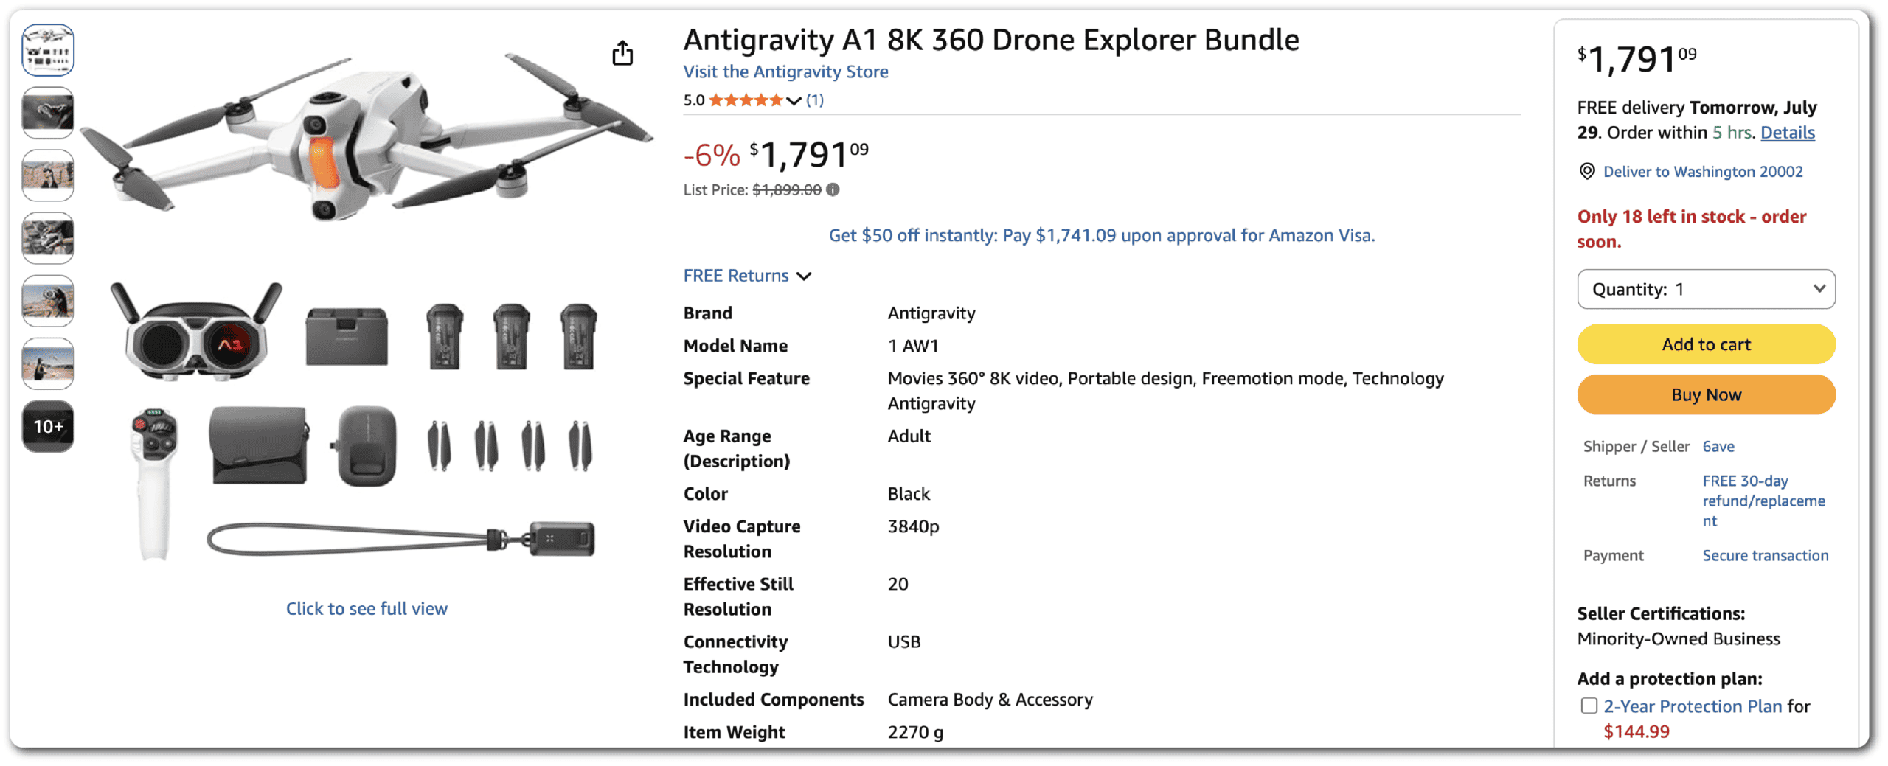Click the location pin delivery icon
This screenshot has width=1888, height=766.
coord(1586,172)
